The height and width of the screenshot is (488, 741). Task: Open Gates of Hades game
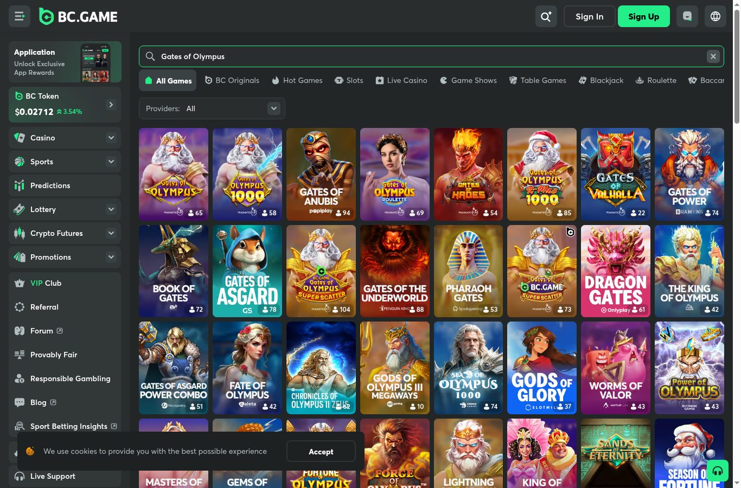(x=469, y=174)
